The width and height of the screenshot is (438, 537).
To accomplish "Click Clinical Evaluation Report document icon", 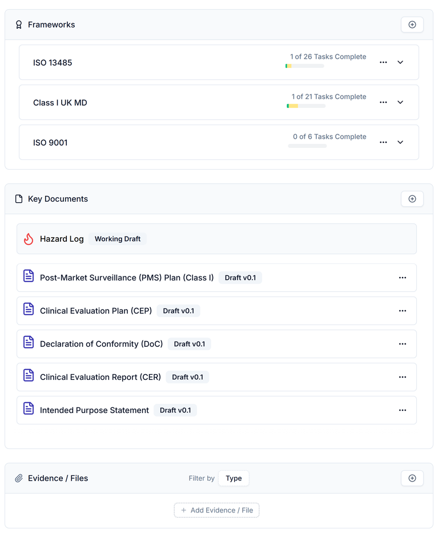I will tap(29, 375).
